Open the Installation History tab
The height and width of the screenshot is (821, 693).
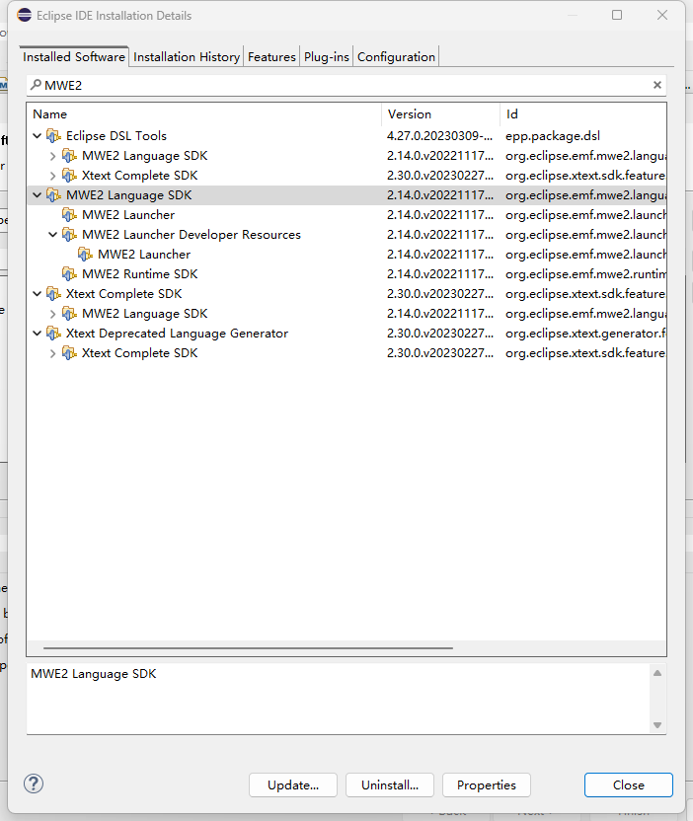point(187,56)
